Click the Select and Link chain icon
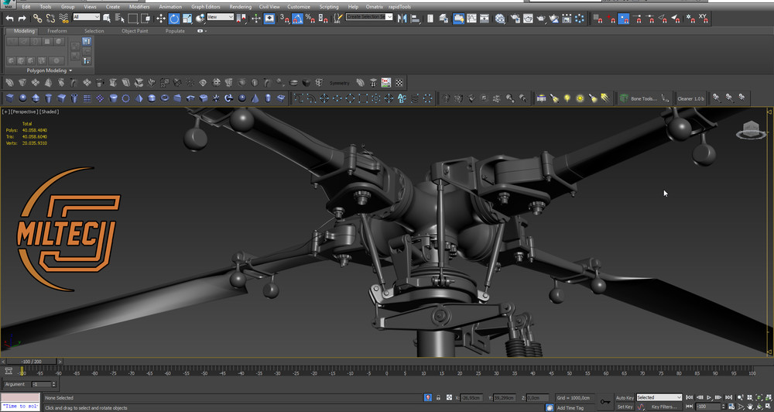The image size is (774, 412). point(37,18)
